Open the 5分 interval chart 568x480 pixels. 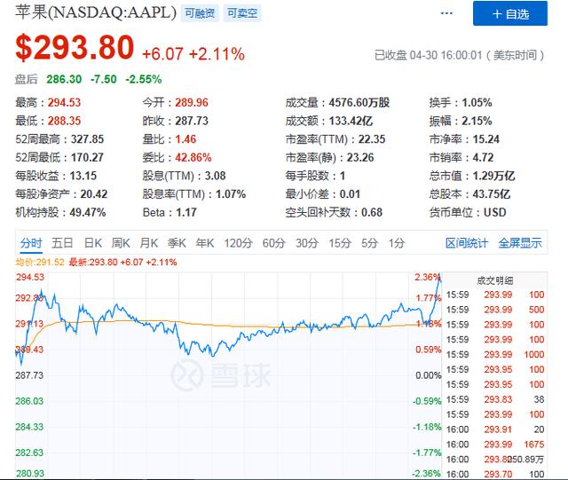point(369,243)
